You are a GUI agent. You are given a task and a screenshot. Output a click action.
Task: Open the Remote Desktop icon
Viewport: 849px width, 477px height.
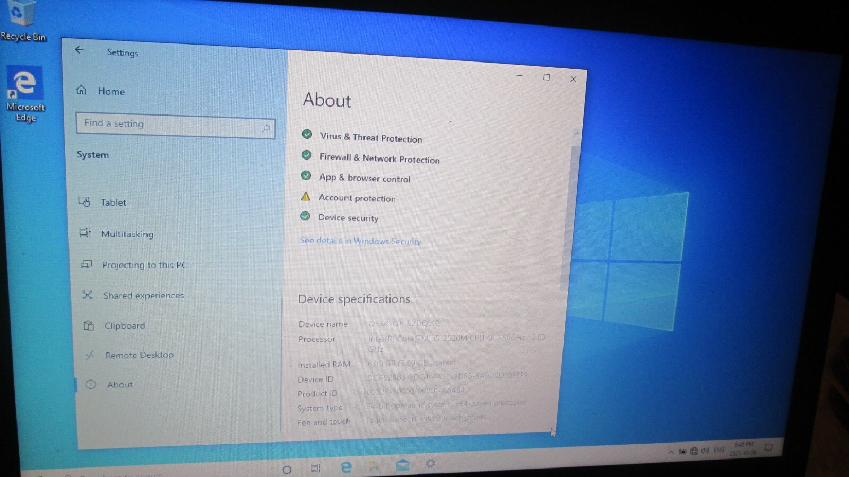(90, 355)
